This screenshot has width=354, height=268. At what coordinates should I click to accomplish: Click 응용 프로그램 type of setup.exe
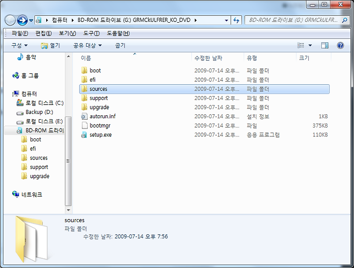coord(263,135)
